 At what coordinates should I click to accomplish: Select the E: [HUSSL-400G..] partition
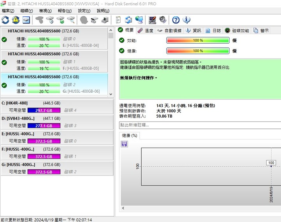click(57, 137)
